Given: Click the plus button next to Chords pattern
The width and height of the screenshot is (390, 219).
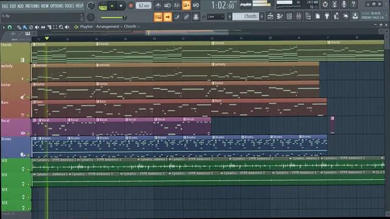Looking at the screenshot, I should tap(262, 16).
